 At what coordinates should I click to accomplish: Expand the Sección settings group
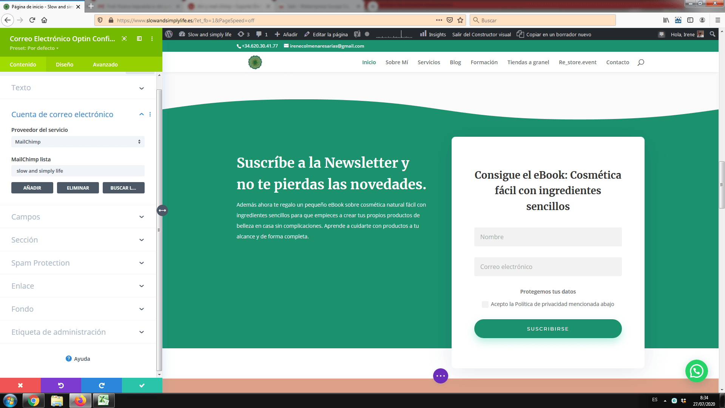tap(78, 240)
